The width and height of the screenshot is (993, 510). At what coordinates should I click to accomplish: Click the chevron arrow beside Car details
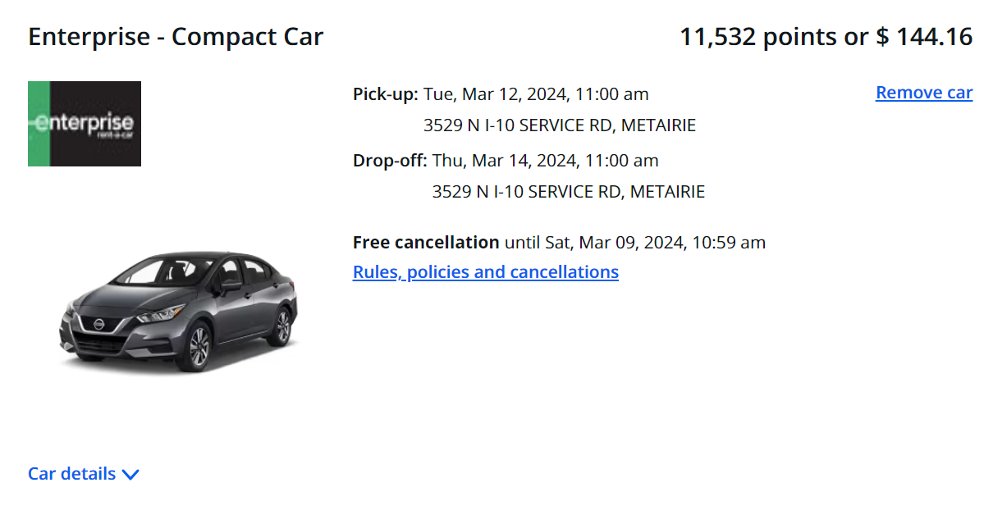(x=130, y=474)
